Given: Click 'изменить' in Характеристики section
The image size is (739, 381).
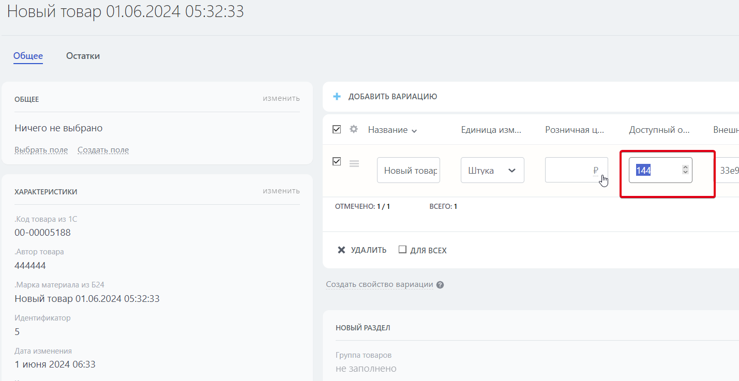Looking at the screenshot, I should pos(281,191).
